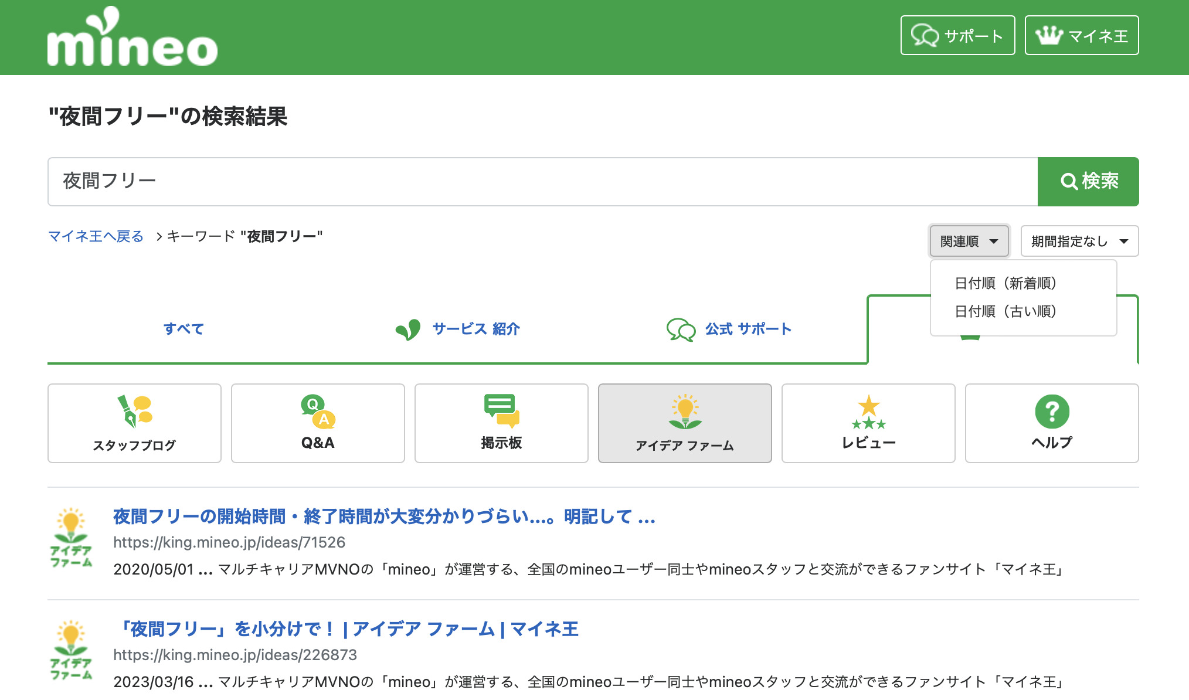This screenshot has width=1189, height=700.
Task: Expand the 関連順 sort dropdown
Action: pos(969,241)
